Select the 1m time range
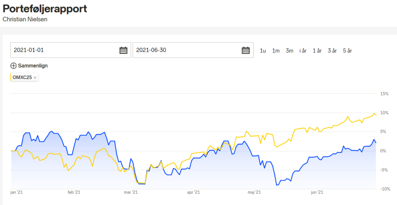The height and width of the screenshot is (205, 397). click(276, 51)
